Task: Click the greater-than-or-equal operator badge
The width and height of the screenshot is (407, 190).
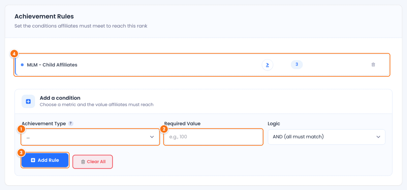Action: (x=268, y=65)
